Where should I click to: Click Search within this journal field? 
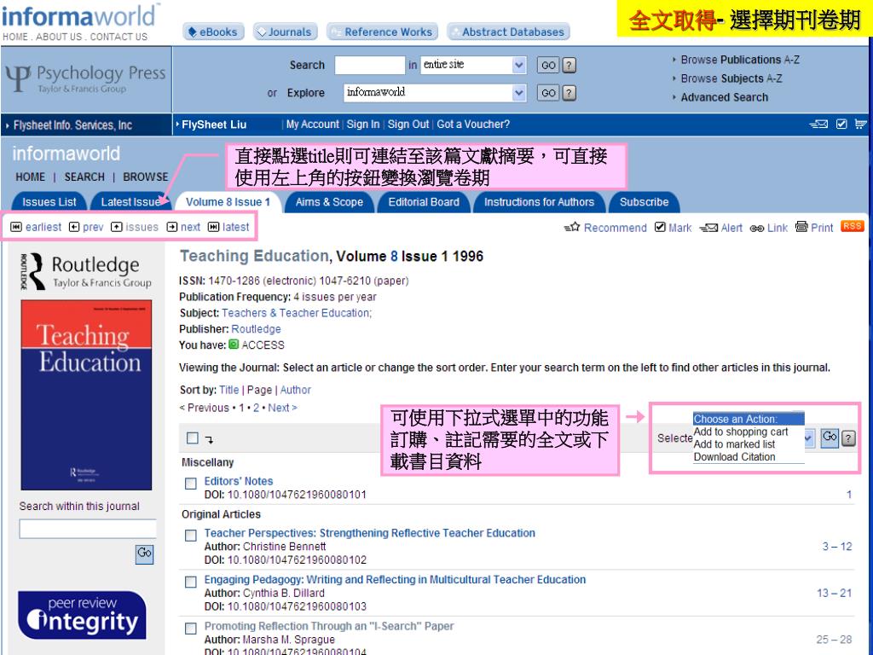pyautogui.click(x=88, y=529)
